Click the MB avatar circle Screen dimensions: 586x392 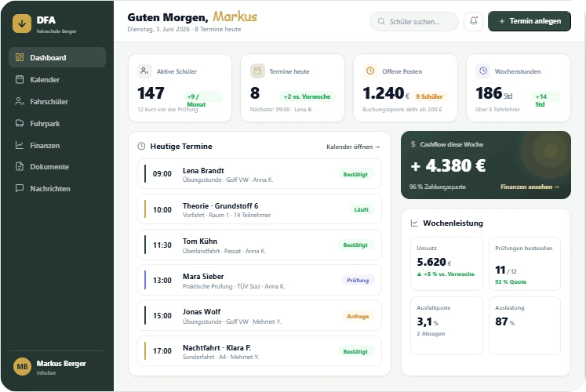click(x=22, y=367)
